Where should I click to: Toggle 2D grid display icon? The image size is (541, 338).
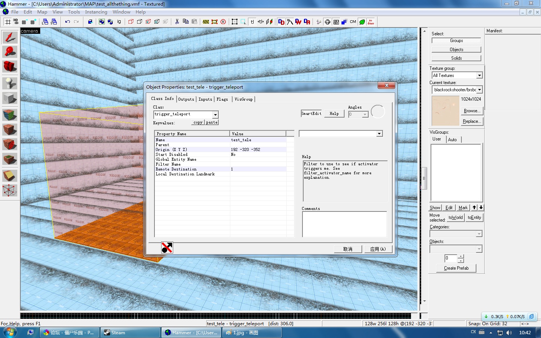8,22
